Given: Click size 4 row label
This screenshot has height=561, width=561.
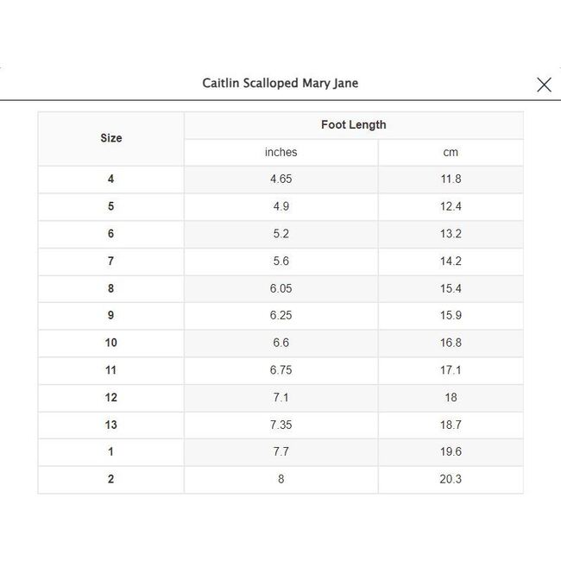Looking at the screenshot, I should tap(110, 180).
